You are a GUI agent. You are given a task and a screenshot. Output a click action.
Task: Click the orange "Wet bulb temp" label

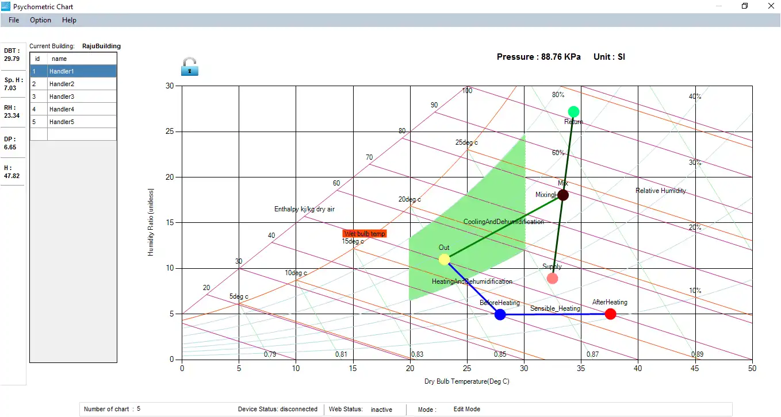(365, 234)
